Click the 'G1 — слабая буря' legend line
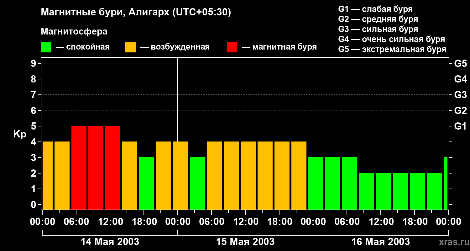Image resolution: width=470 pixels, height=251 pixels. (x=375, y=9)
